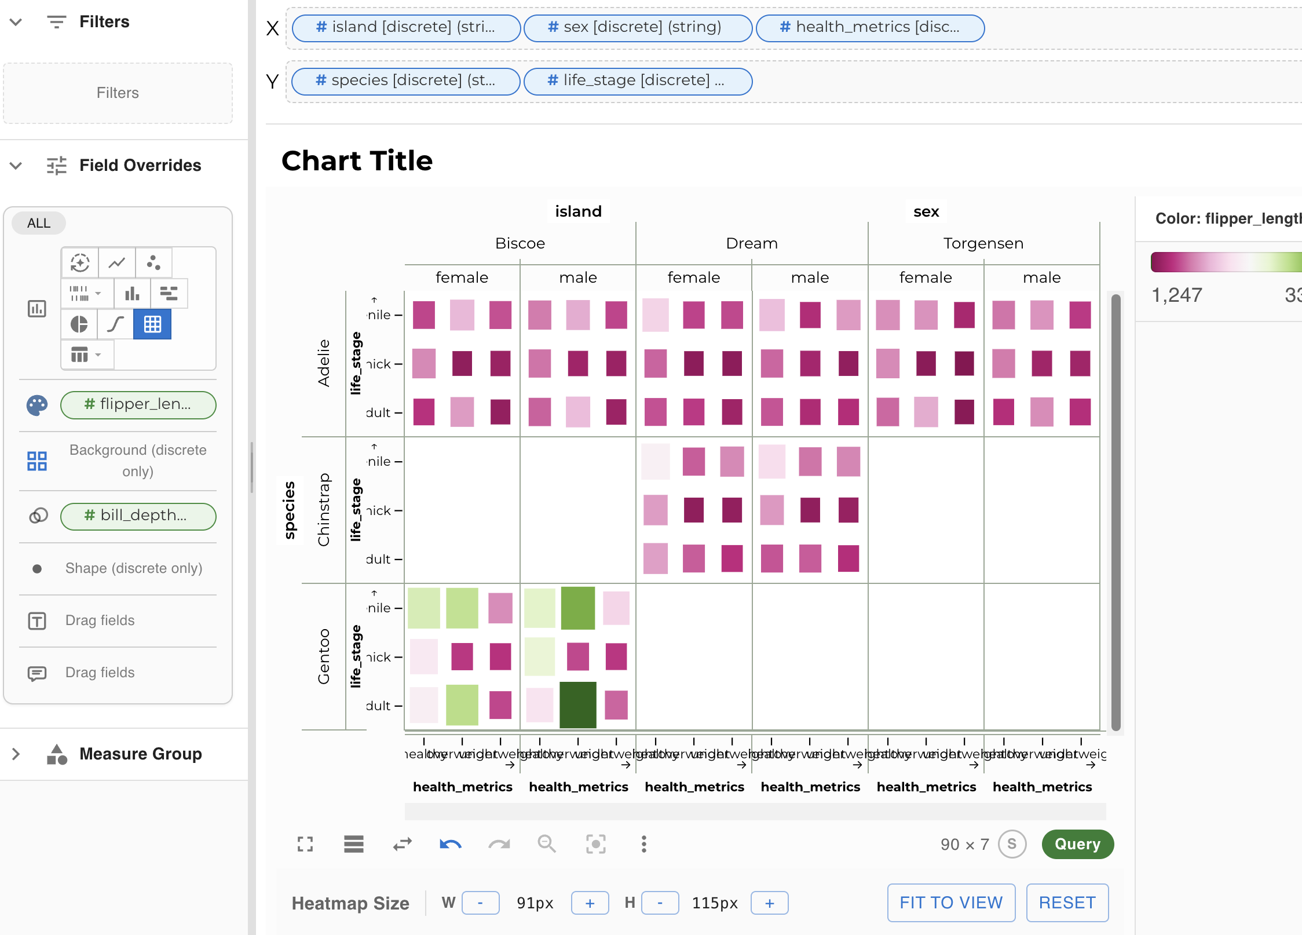Image resolution: width=1302 pixels, height=935 pixels.
Task: Select the line chart mark type
Action: pyautogui.click(x=117, y=263)
